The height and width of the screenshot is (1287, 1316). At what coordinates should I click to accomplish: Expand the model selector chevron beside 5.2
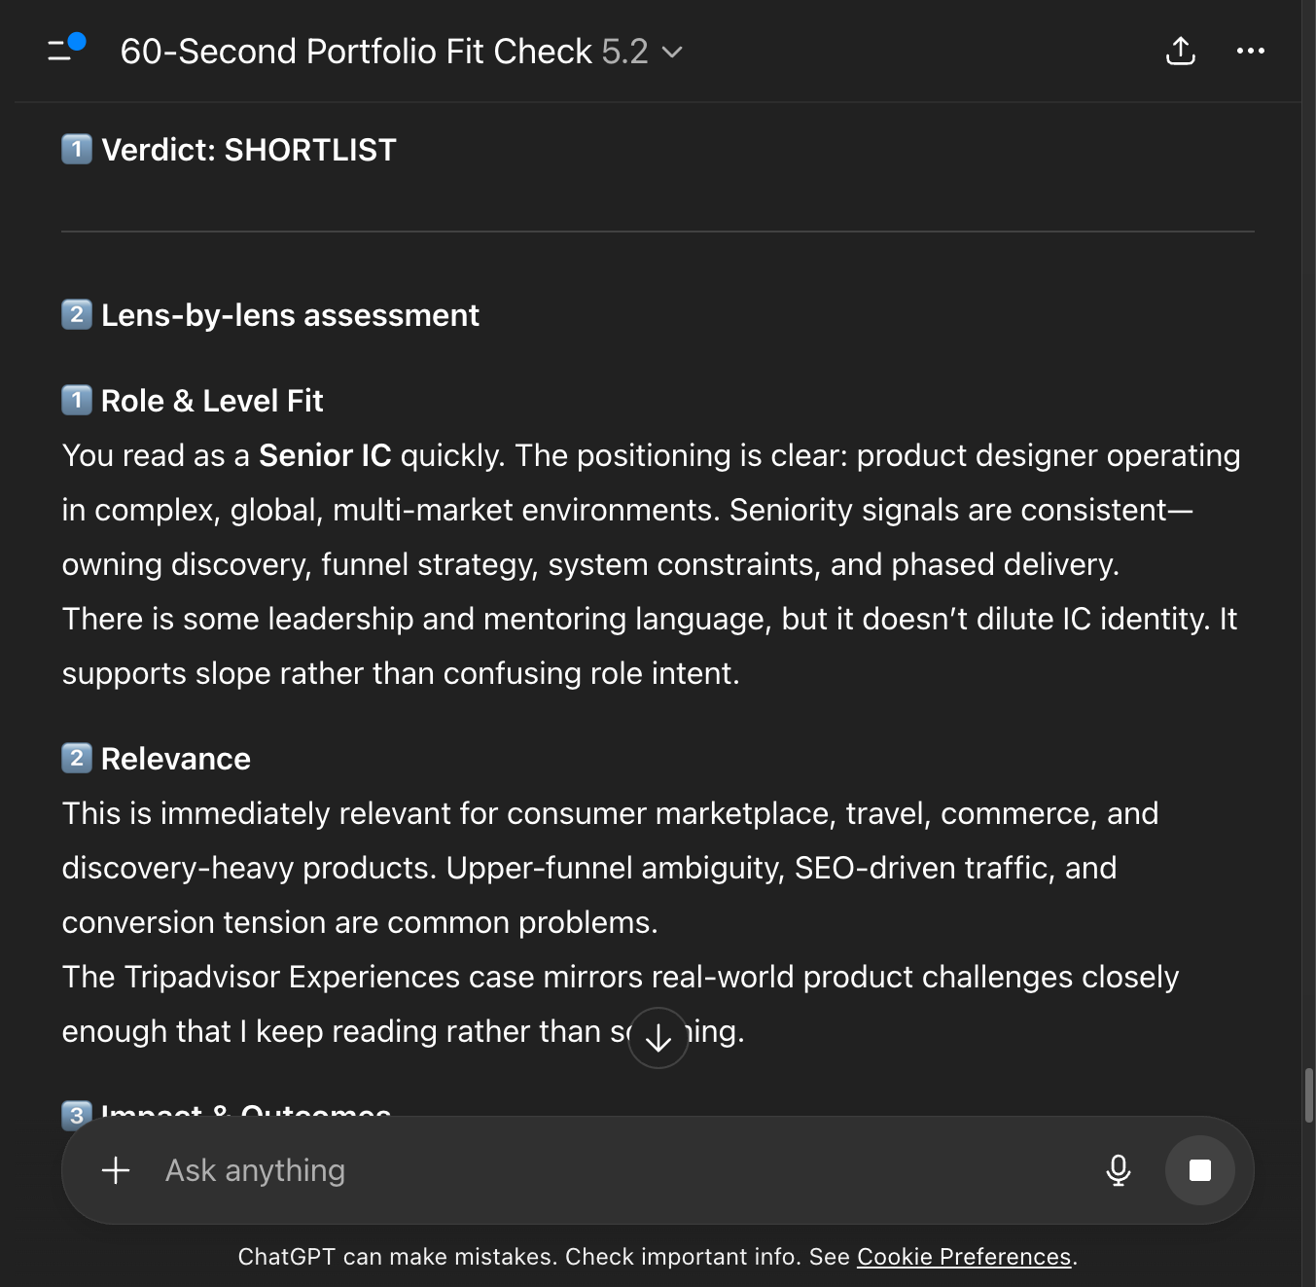672,52
